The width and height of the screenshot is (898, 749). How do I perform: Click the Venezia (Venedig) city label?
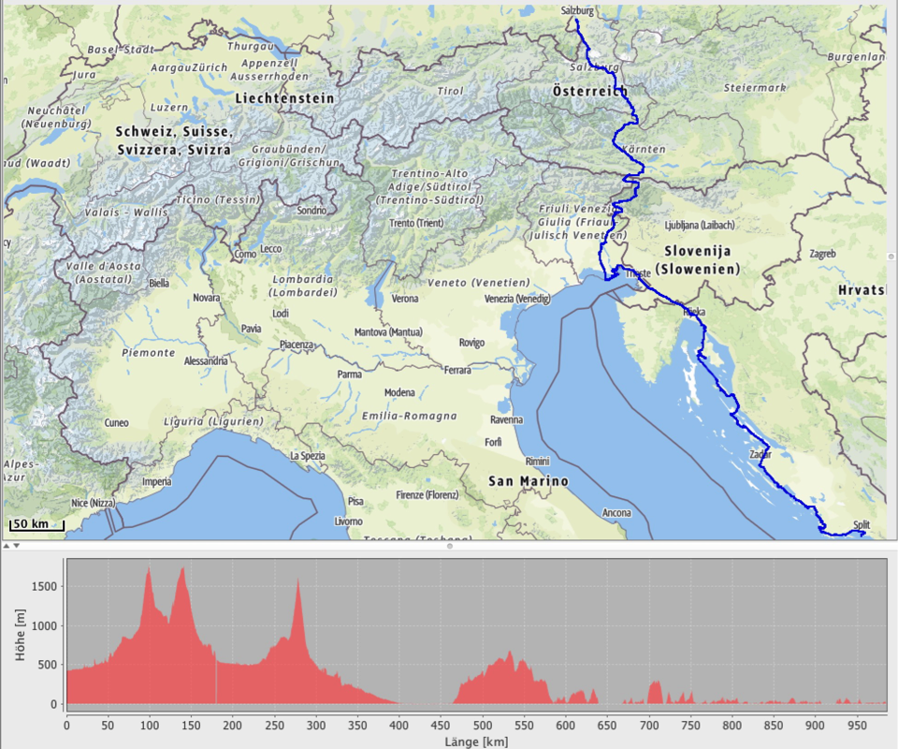(517, 299)
